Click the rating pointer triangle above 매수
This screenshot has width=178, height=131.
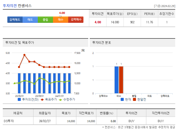60,16
